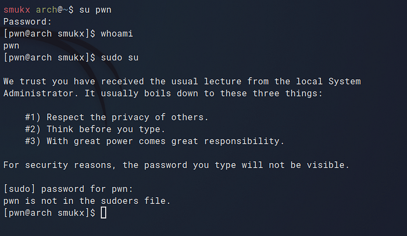Viewport: 407px width, 236px height.
Task: Click the word "Administrator." in the lecture
Action: (x=35, y=93)
